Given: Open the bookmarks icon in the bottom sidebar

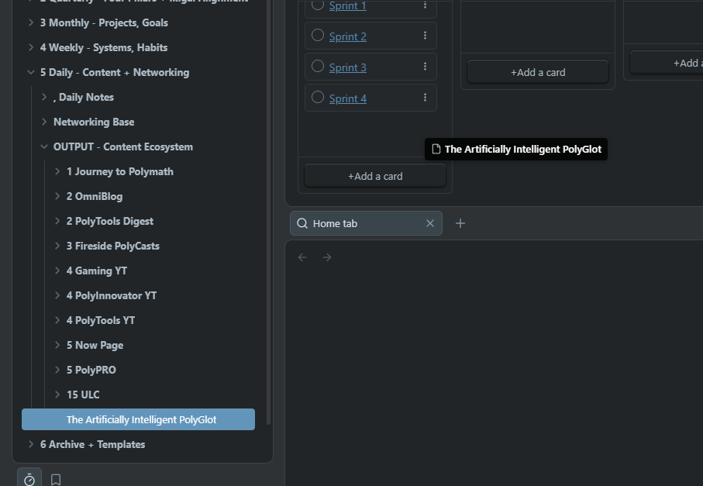Looking at the screenshot, I should pos(56,479).
